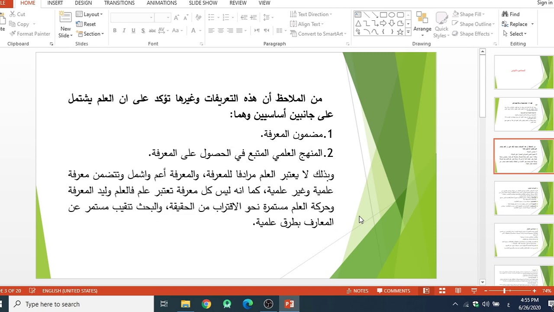Image resolution: width=554 pixels, height=312 pixels.
Task: Select the fourth slide thumbnail in the pane
Action: [x=524, y=198]
